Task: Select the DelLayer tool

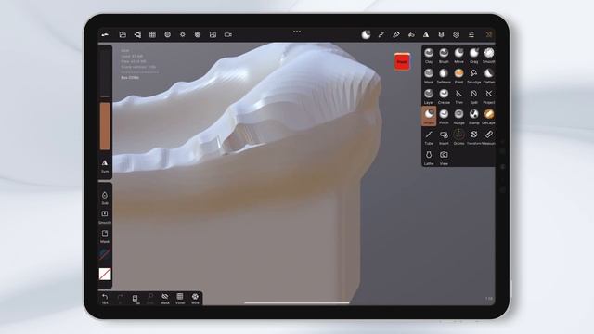Action: 489,117
